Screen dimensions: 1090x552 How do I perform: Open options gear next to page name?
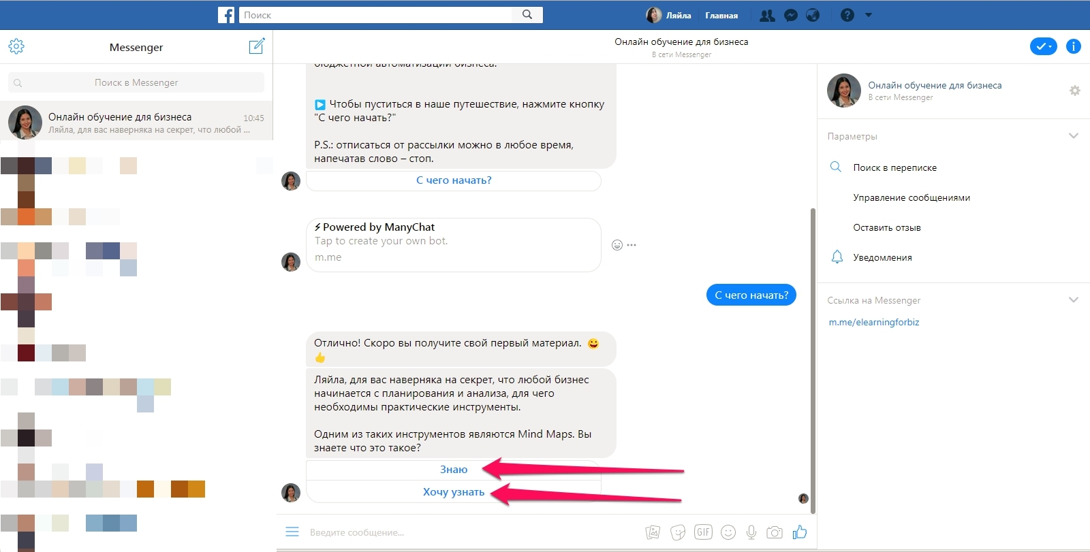1075,91
